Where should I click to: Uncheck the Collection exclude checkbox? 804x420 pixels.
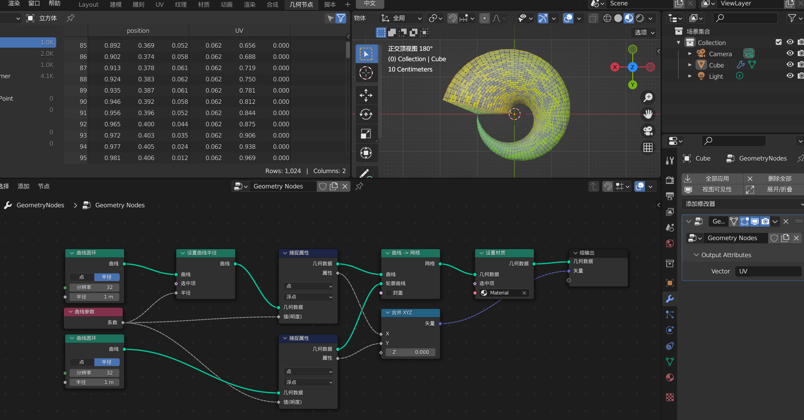tap(779, 42)
